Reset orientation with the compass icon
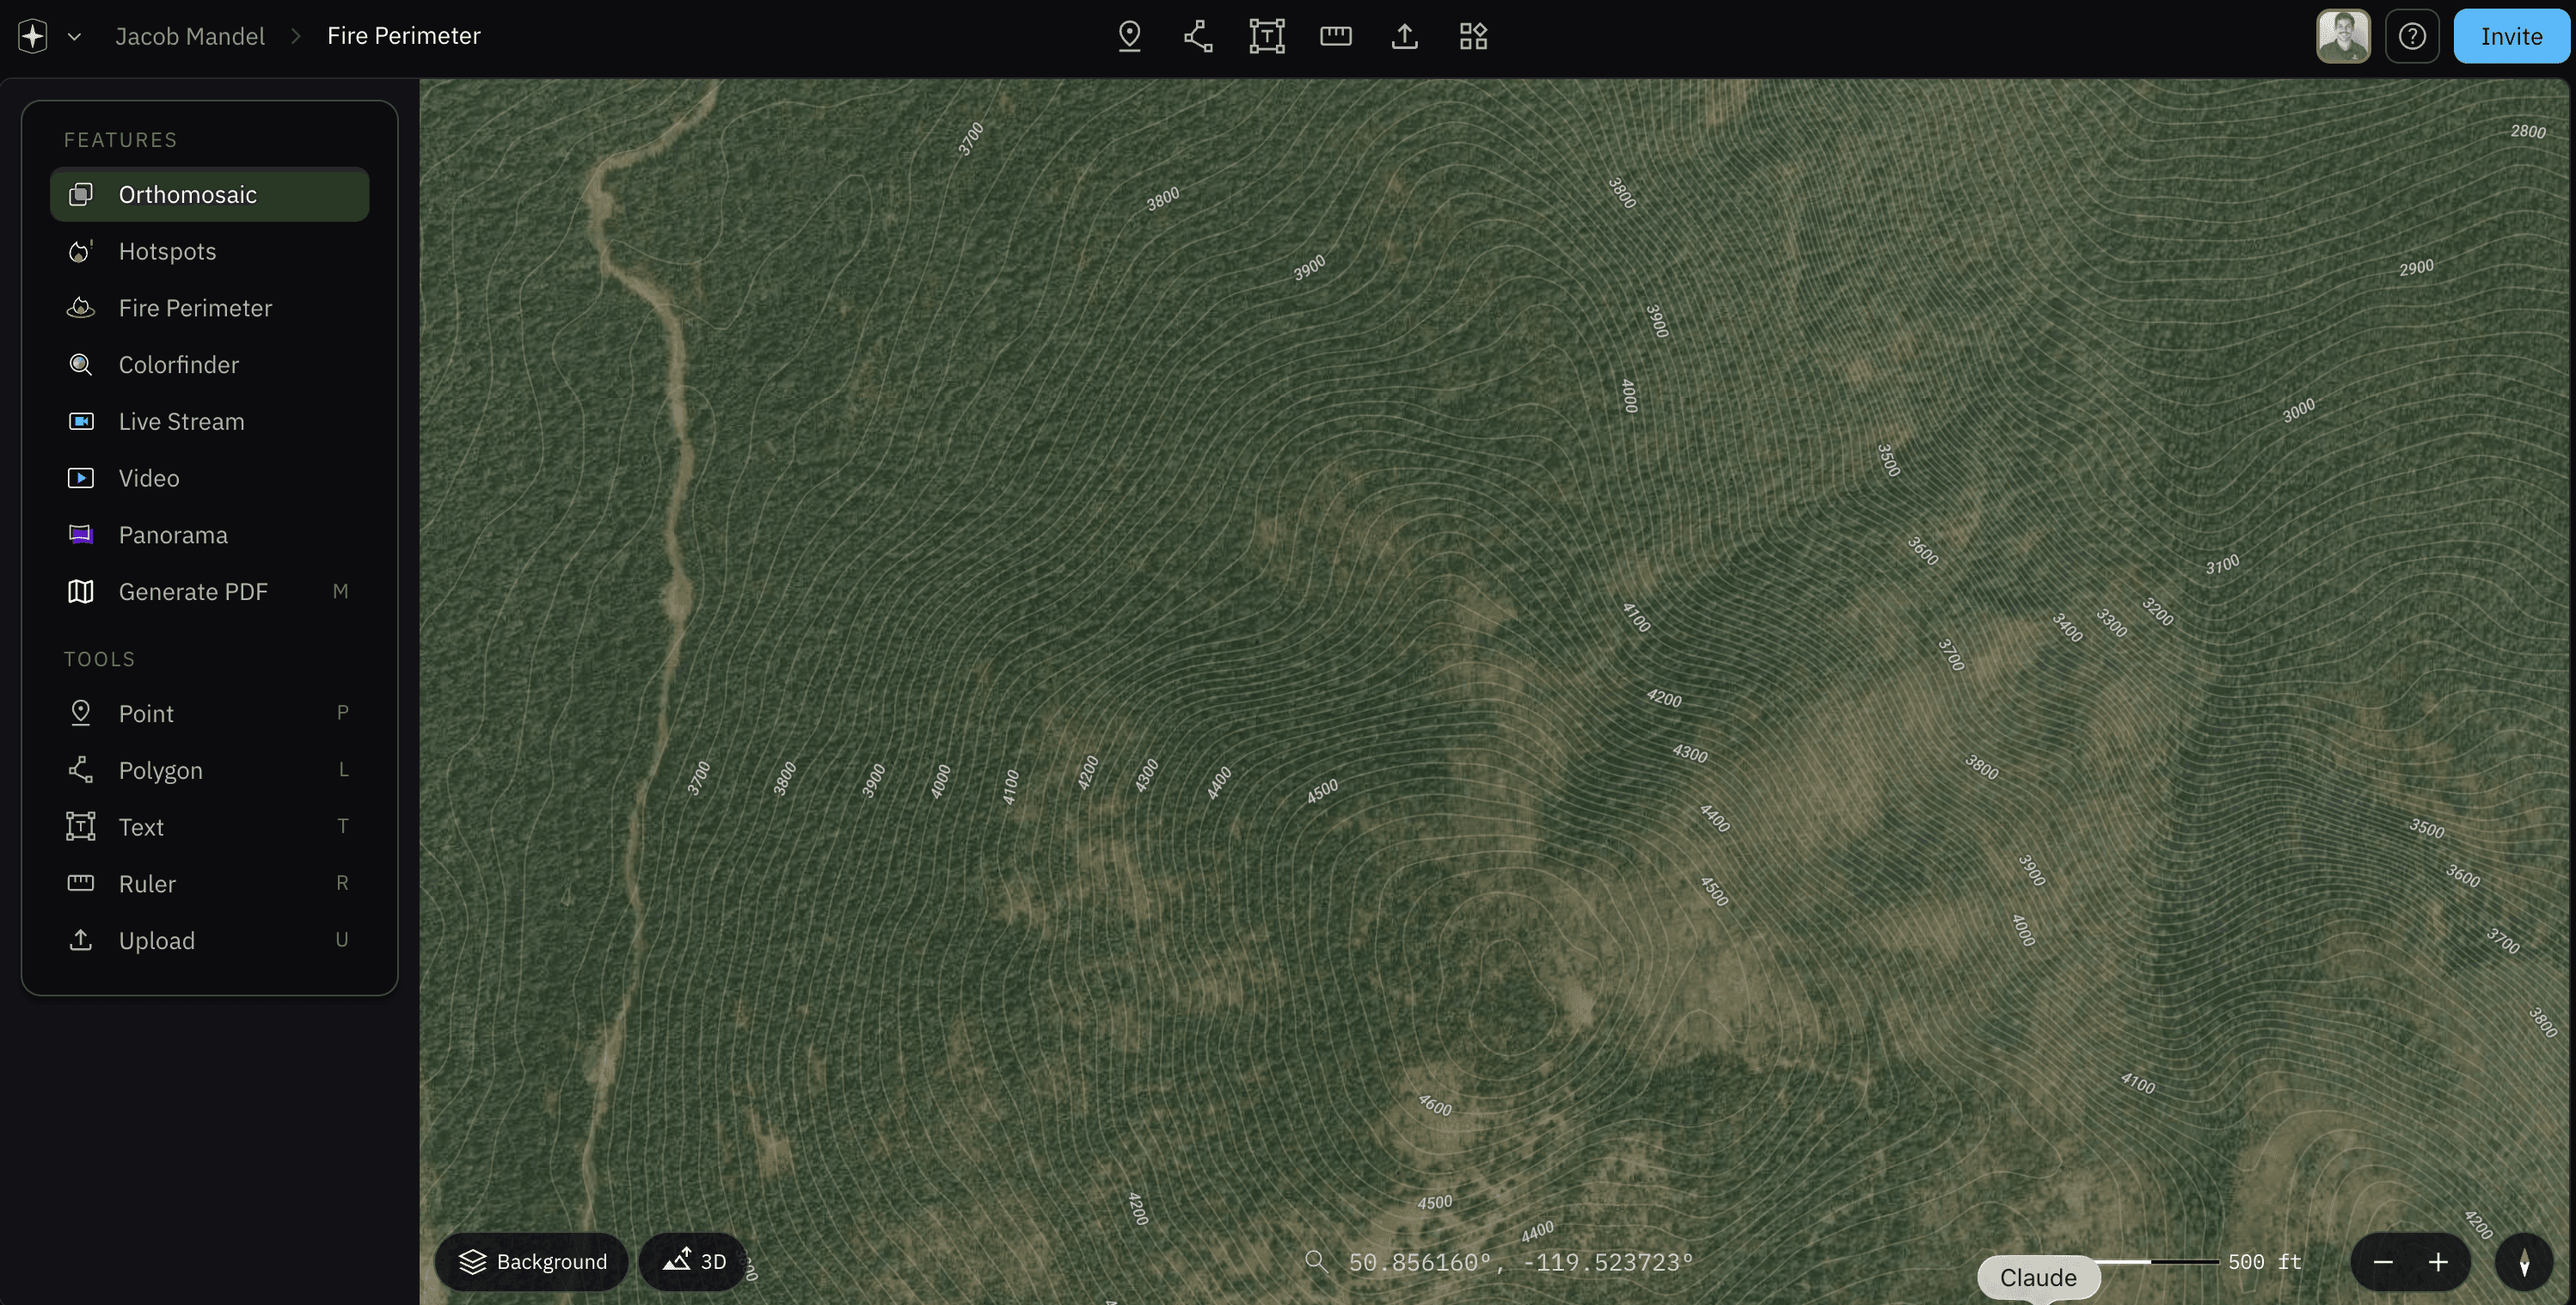This screenshot has width=2576, height=1305. click(x=2524, y=1262)
